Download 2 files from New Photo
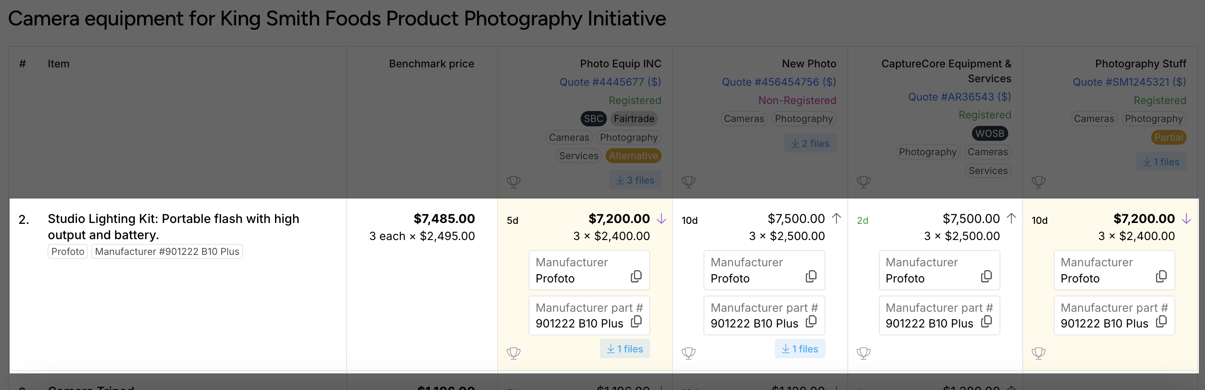 [x=810, y=143]
